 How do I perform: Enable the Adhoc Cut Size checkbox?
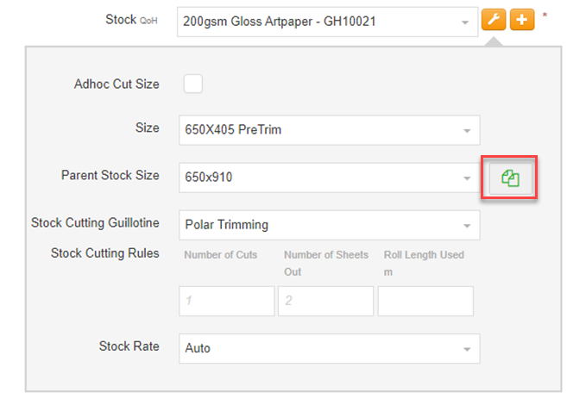[x=193, y=84]
